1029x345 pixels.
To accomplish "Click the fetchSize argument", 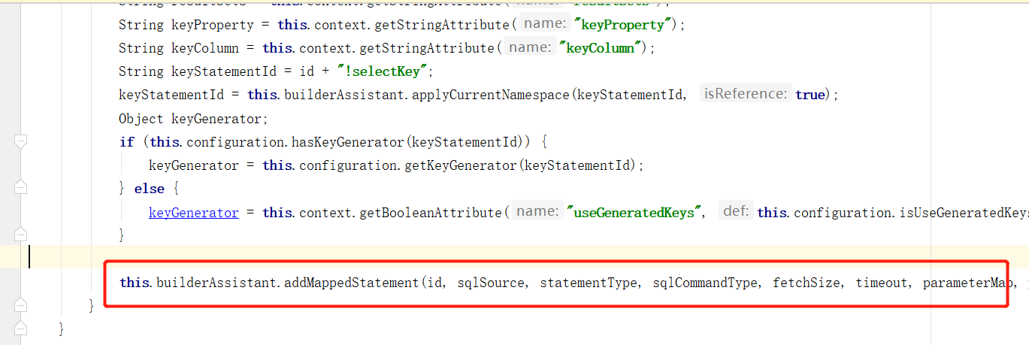I will pyautogui.click(x=806, y=283).
